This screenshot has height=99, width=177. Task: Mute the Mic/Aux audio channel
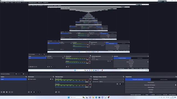[x=88, y=87]
